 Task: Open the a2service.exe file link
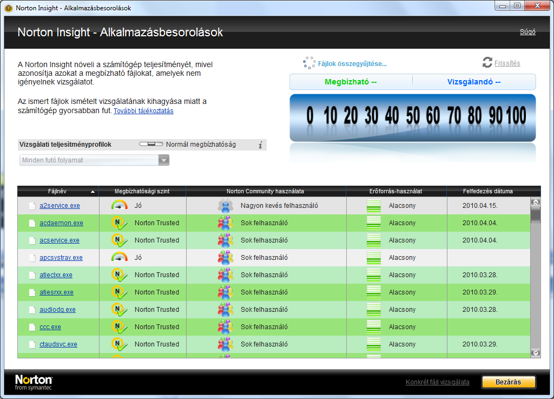coord(60,206)
